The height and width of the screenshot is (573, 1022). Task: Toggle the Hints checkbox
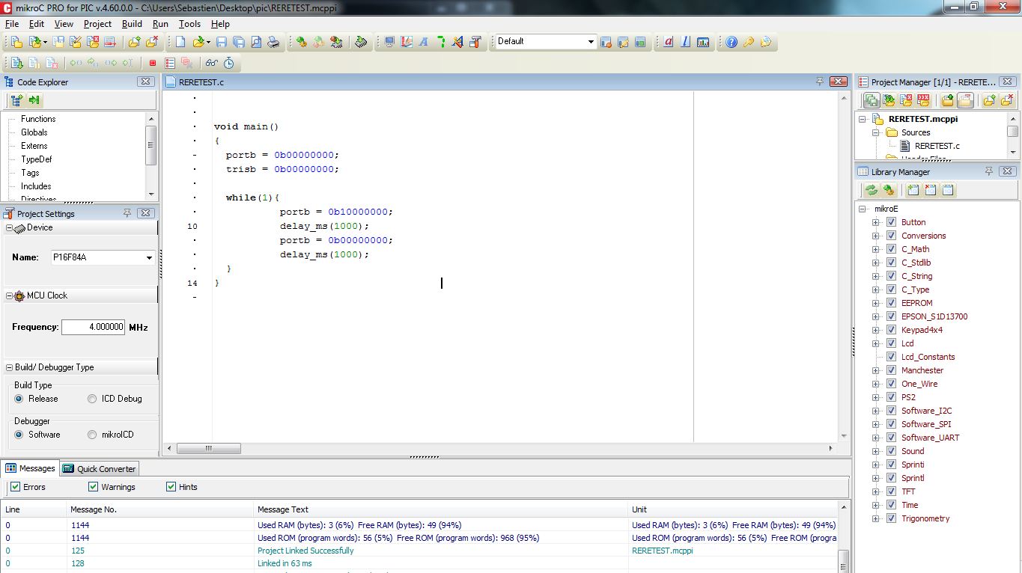[171, 487]
